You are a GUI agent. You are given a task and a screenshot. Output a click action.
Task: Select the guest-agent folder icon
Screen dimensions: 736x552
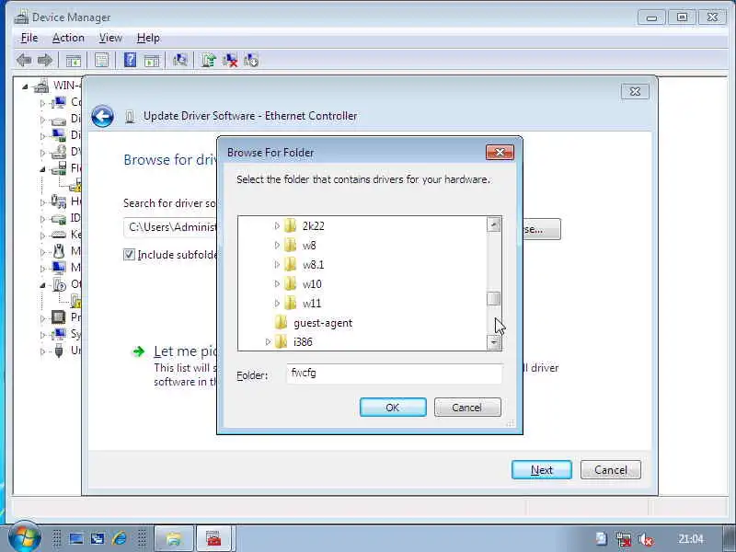tap(282, 323)
